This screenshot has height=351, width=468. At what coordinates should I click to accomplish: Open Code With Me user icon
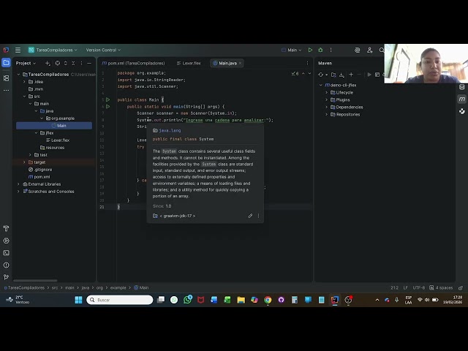pos(370,50)
